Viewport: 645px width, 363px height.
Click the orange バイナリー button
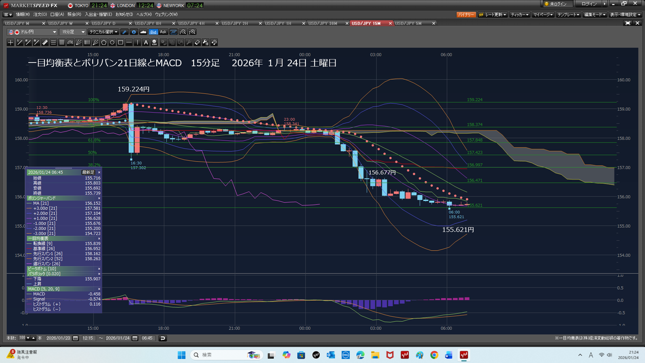466,15
